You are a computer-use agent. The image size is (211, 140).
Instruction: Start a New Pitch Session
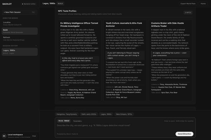tap(20, 12)
